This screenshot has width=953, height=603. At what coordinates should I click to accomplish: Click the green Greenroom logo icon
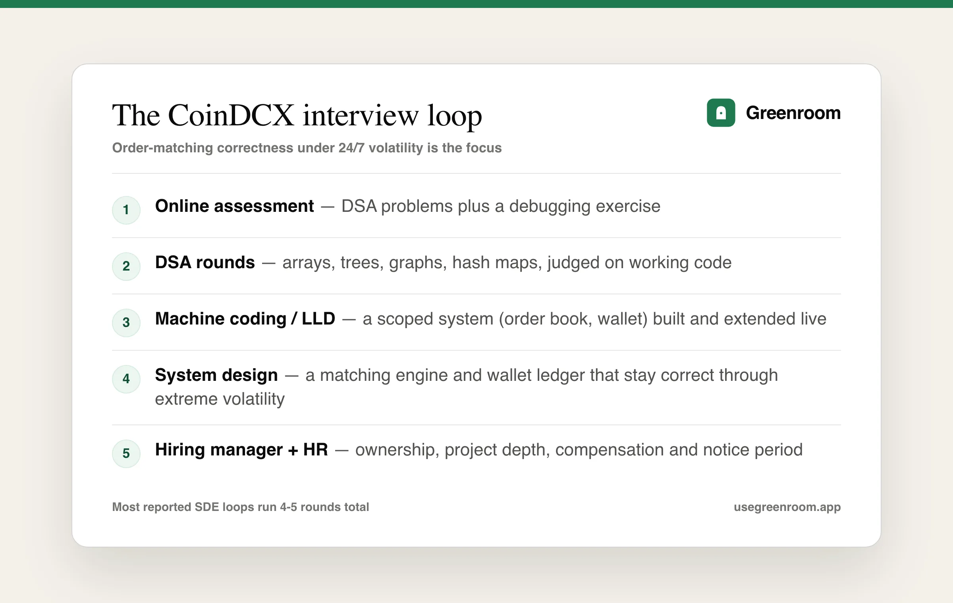[x=721, y=113]
